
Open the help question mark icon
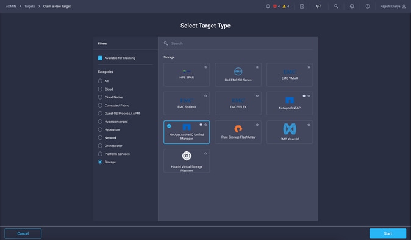pos(368,6)
